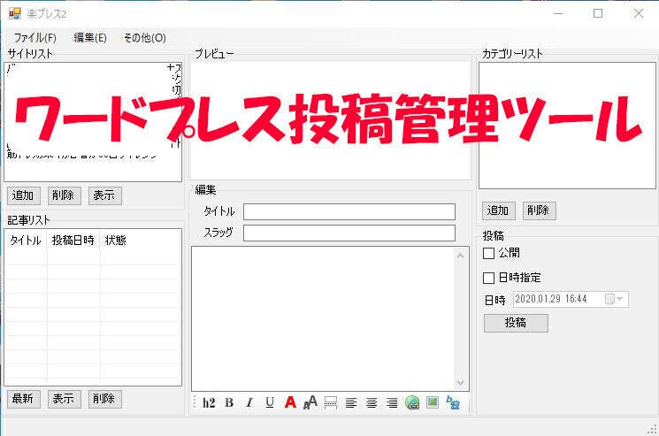This screenshot has height=436, width=659.
Task: Insert a page break (more tag) line
Action: point(331,402)
